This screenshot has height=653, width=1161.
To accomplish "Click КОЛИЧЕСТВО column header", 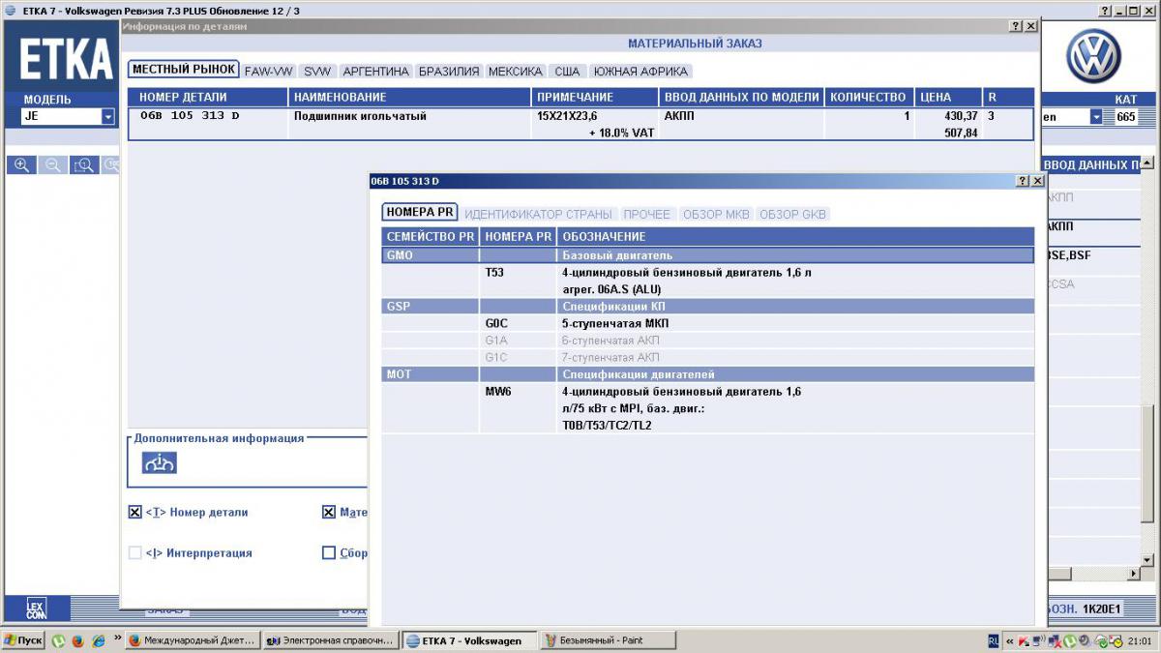I will coord(869,97).
